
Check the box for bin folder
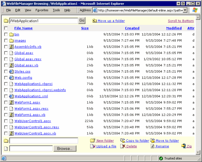[6, 34]
